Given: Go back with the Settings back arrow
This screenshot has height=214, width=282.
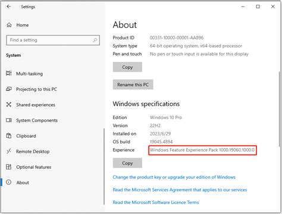Looking at the screenshot, I should pyautogui.click(x=9, y=7).
